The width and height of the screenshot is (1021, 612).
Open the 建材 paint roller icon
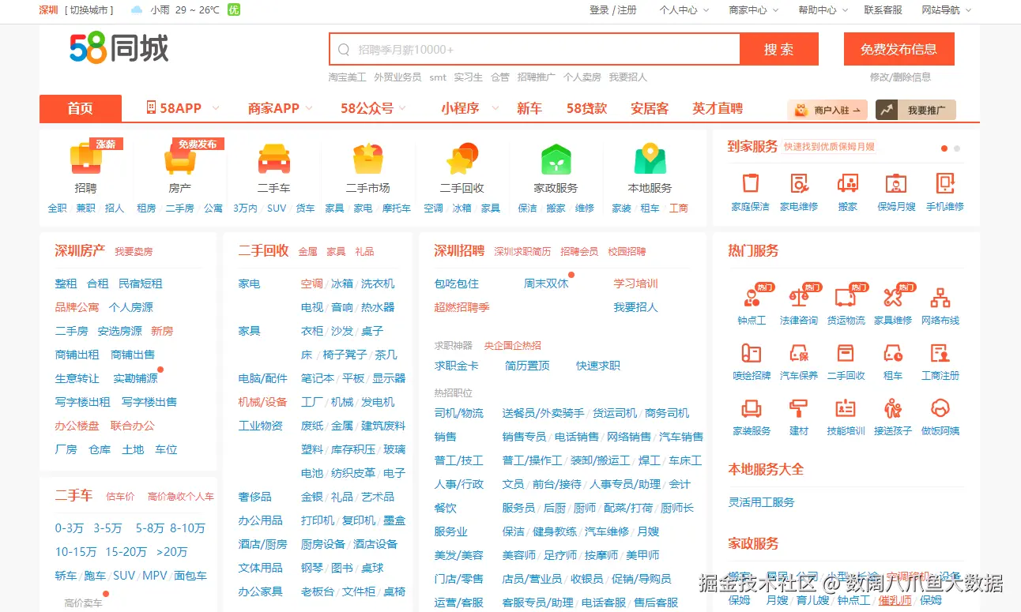(799, 408)
